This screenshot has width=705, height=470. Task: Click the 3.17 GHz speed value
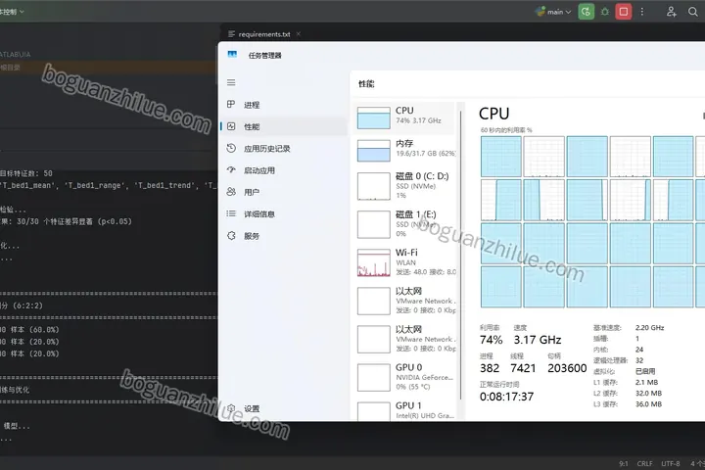pyautogui.click(x=538, y=340)
